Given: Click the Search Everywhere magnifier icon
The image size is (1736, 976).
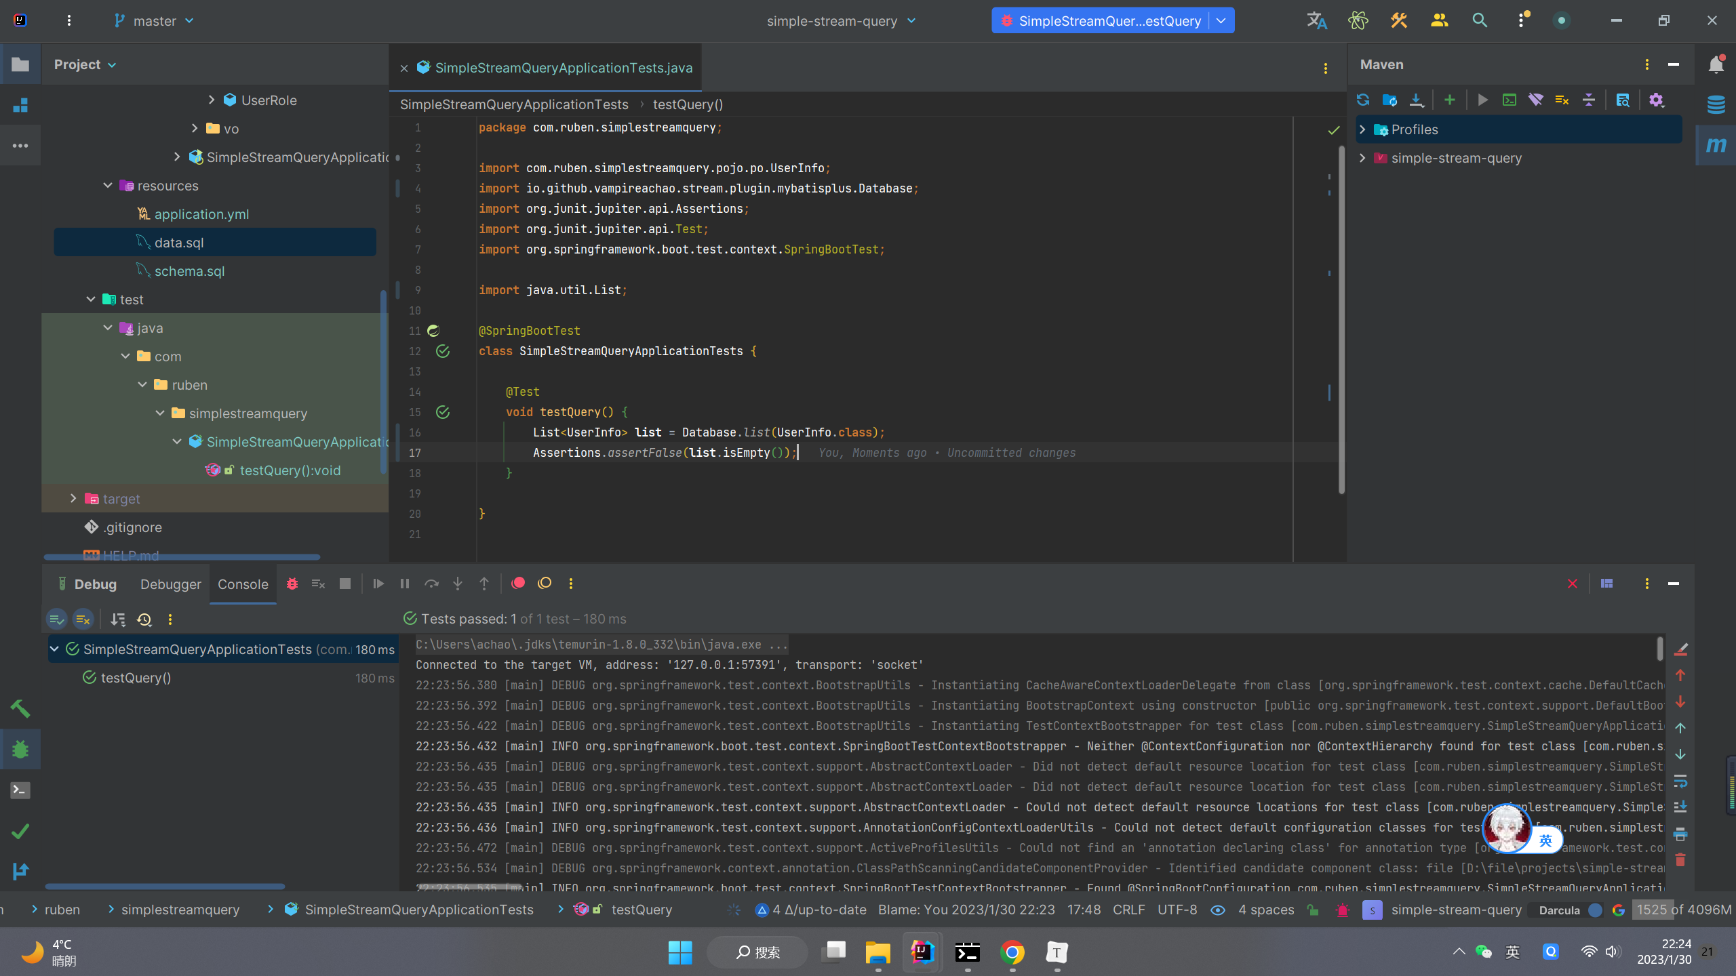Looking at the screenshot, I should tap(1480, 21).
